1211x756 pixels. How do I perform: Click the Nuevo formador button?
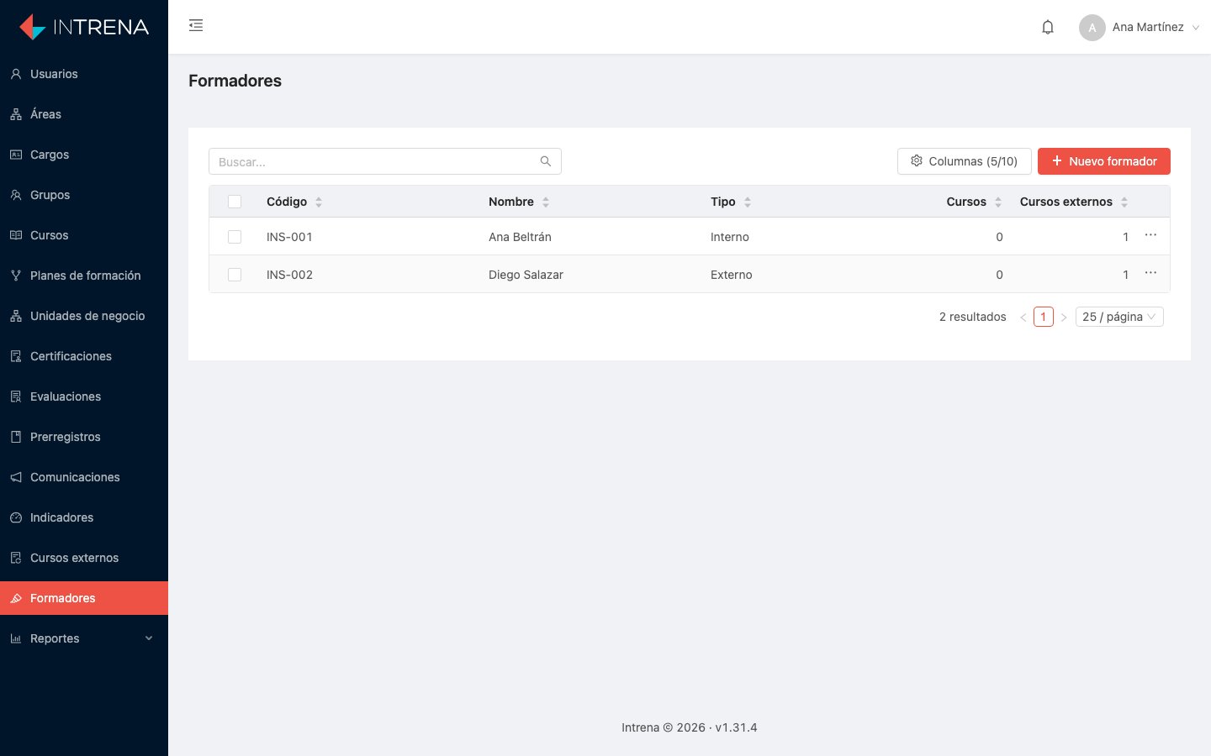[x=1104, y=161]
